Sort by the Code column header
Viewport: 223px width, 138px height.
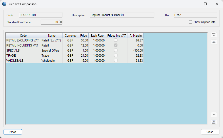23,36
